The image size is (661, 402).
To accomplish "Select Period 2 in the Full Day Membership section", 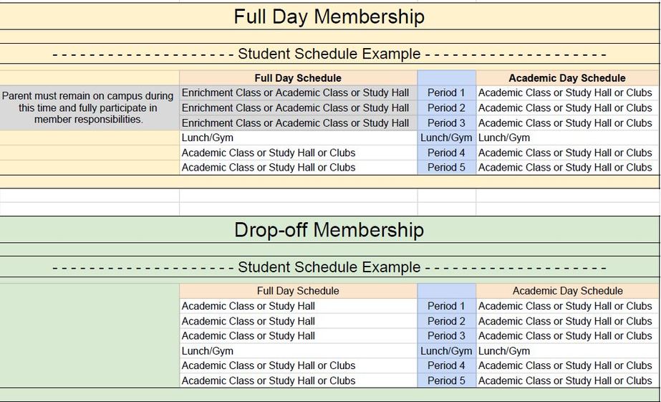I will tap(446, 107).
